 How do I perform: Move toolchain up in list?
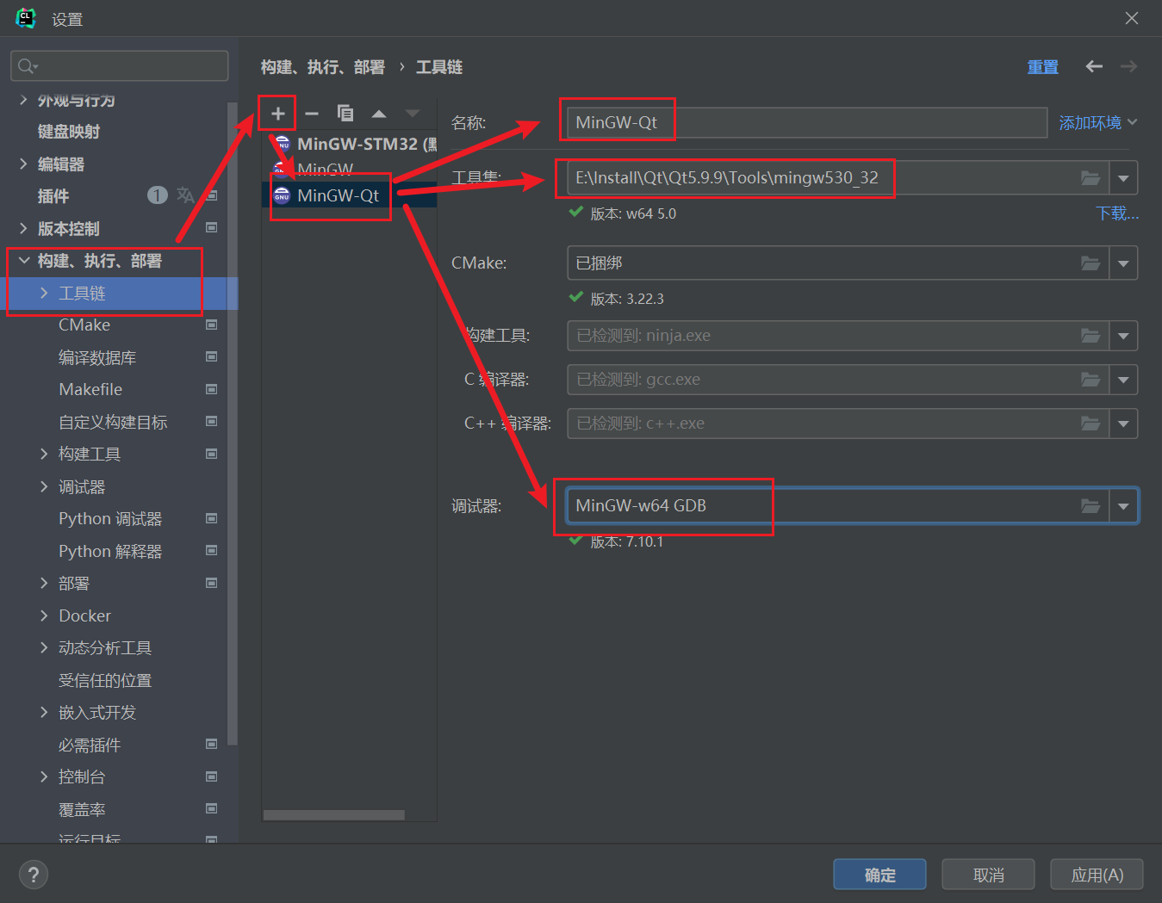coord(379,114)
